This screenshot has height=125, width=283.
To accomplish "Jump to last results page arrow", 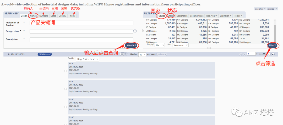I will click(273, 54).
